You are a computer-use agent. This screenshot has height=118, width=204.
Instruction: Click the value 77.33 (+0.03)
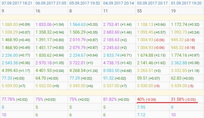[x=13, y=78]
